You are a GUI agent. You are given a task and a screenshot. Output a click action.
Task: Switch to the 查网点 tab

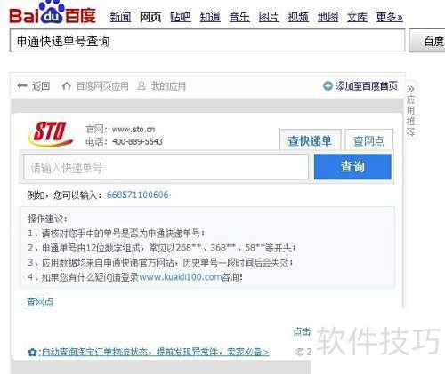pyautogui.click(x=369, y=140)
